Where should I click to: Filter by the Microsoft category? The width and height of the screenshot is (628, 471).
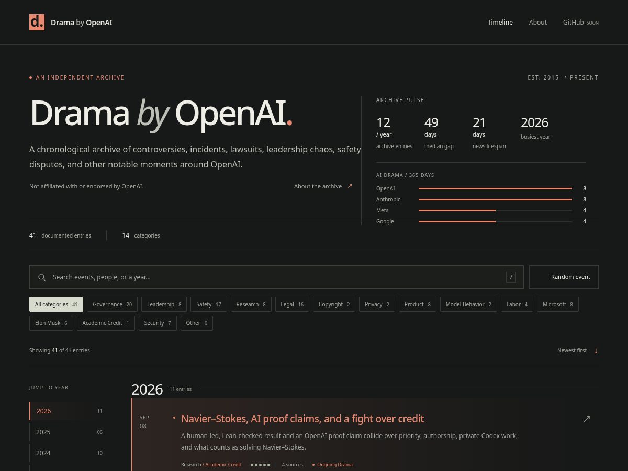tap(557, 305)
